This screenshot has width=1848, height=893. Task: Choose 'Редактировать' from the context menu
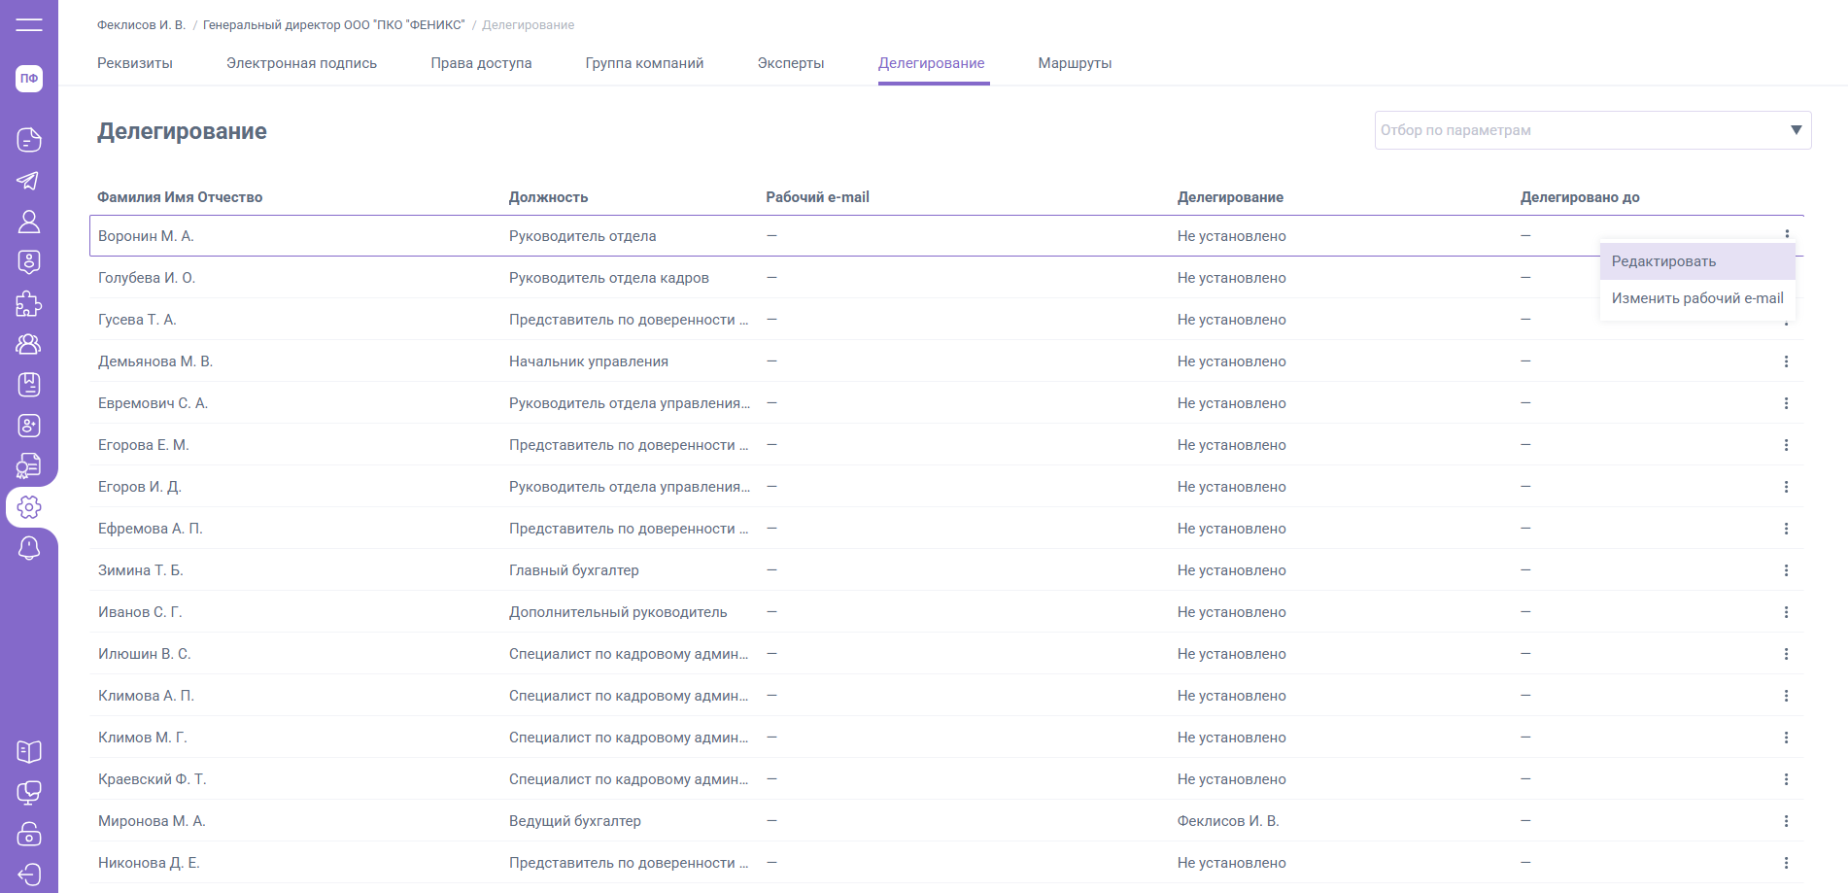1663,261
